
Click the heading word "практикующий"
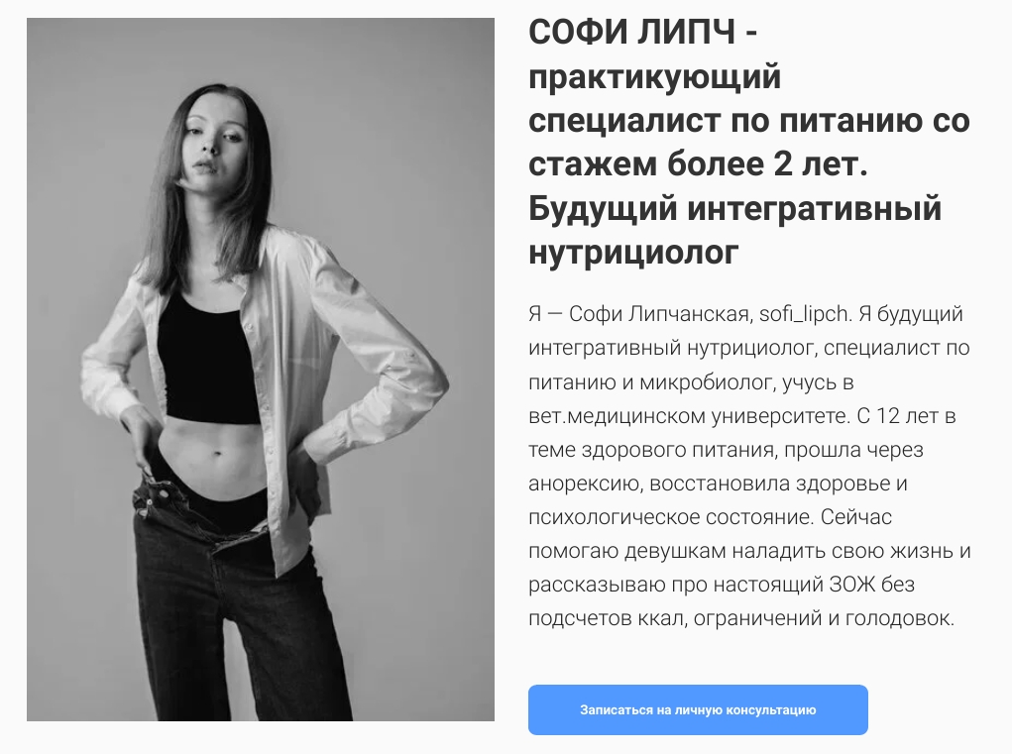point(654,78)
